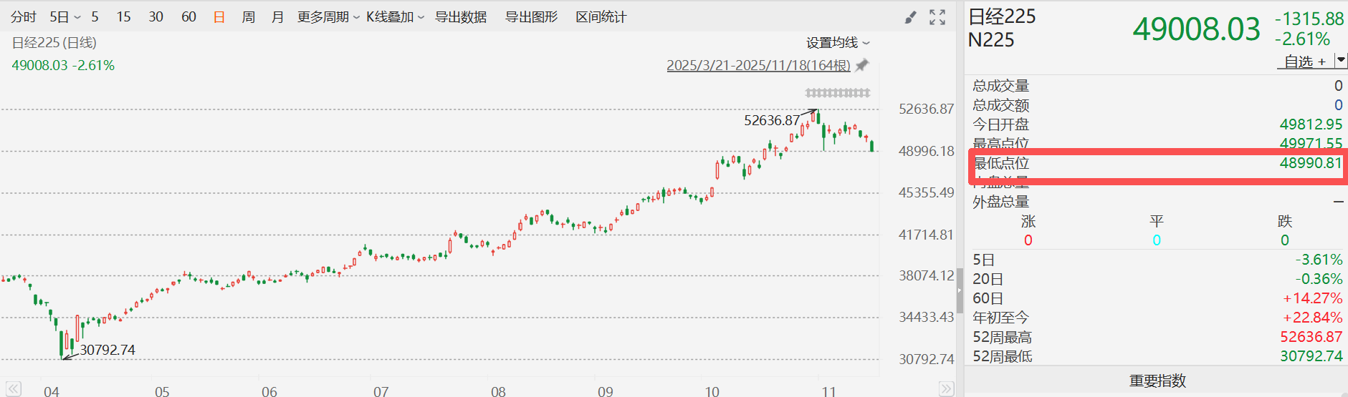Open the date range 2025/3/21-2025/11/18 link
This screenshot has width=1348, height=397.
[x=757, y=65]
